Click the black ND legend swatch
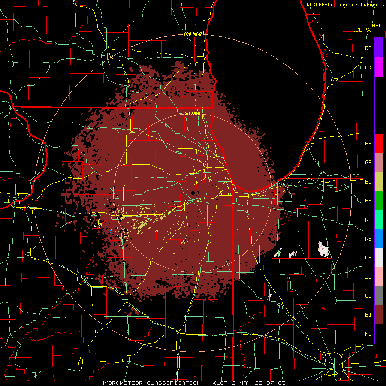This screenshot has height=386, width=386. [x=379, y=334]
